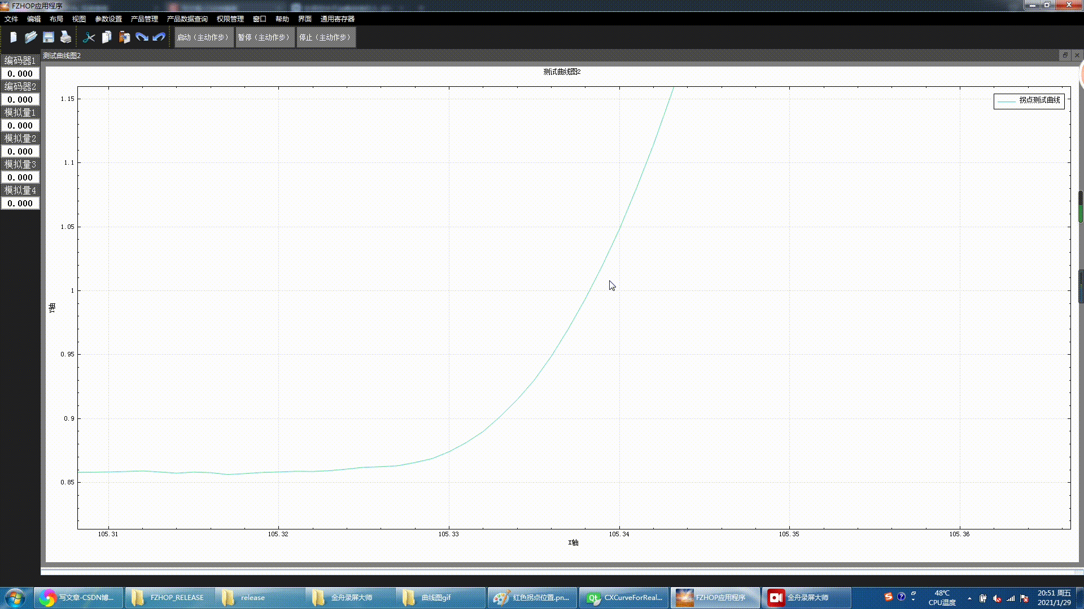Click the Open folder toolbar icon
The height and width of the screenshot is (609, 1084).
(30, 37)
